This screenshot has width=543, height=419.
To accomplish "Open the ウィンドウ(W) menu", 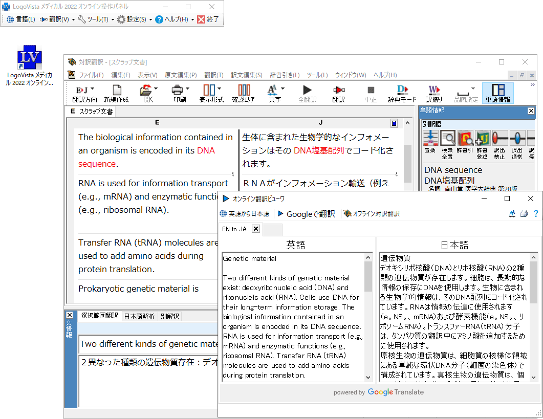I will tap(351, 75).
